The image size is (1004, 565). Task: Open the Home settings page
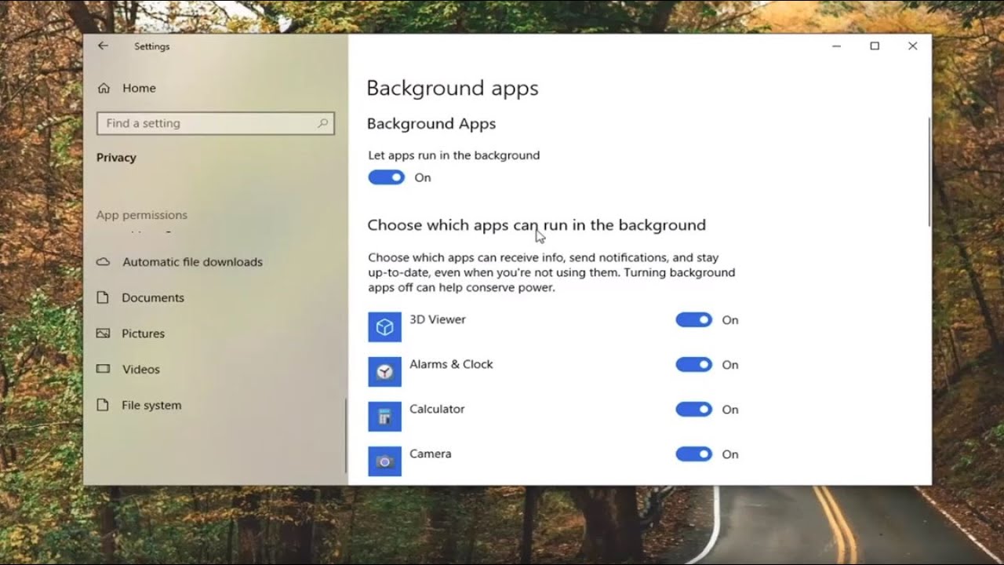[x=126, y=89]
